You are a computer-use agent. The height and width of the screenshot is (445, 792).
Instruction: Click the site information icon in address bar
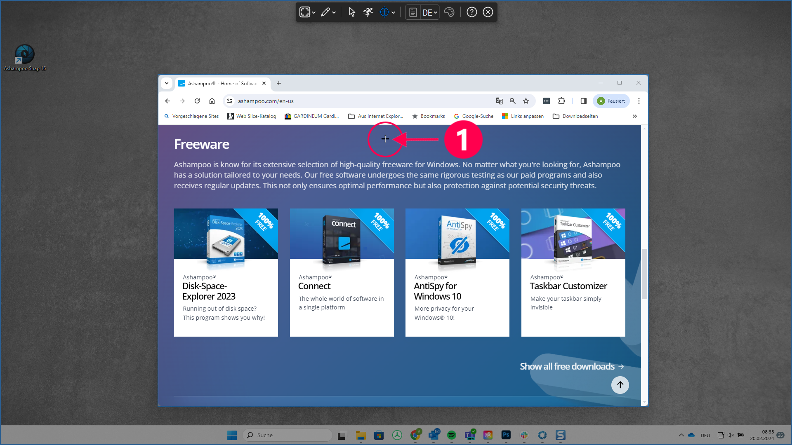(x=230, y=101)
